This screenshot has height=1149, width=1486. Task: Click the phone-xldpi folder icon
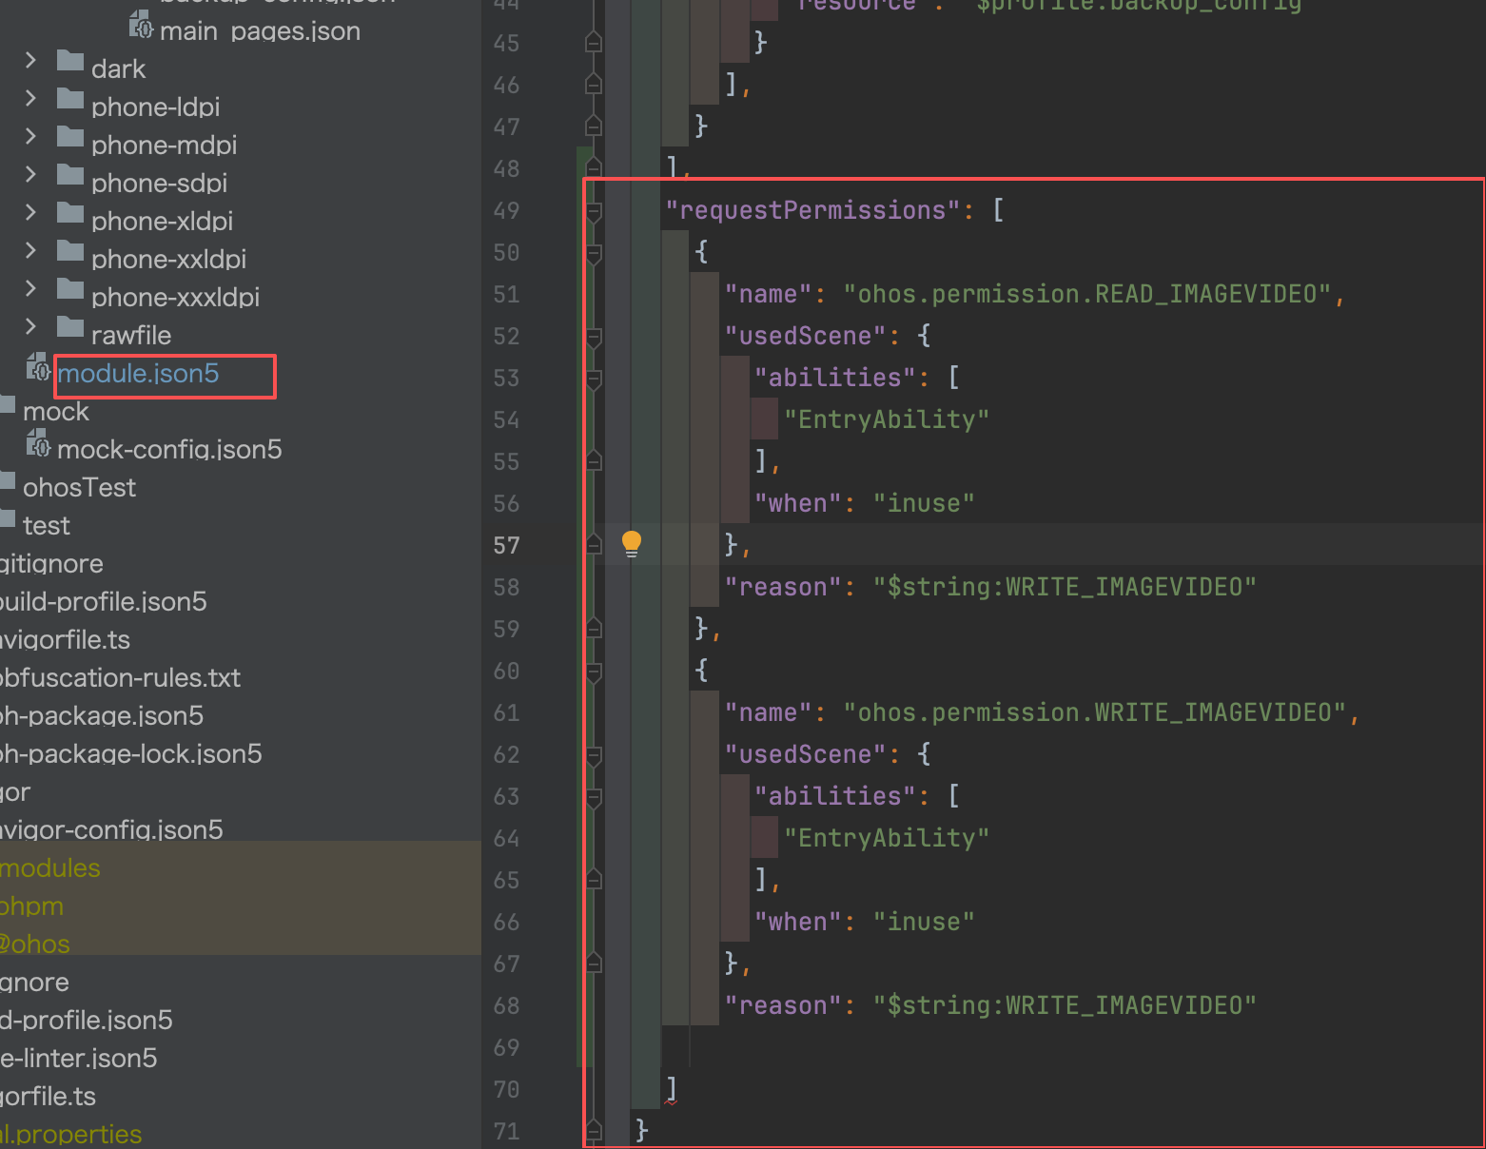point(70,215)
